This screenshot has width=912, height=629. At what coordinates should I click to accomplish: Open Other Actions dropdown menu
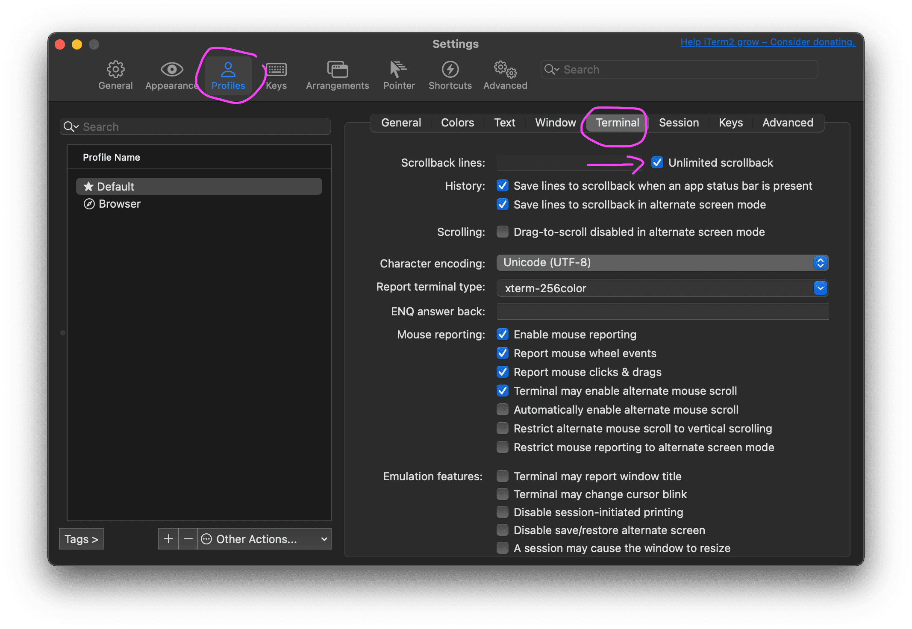tap(265, 539)
